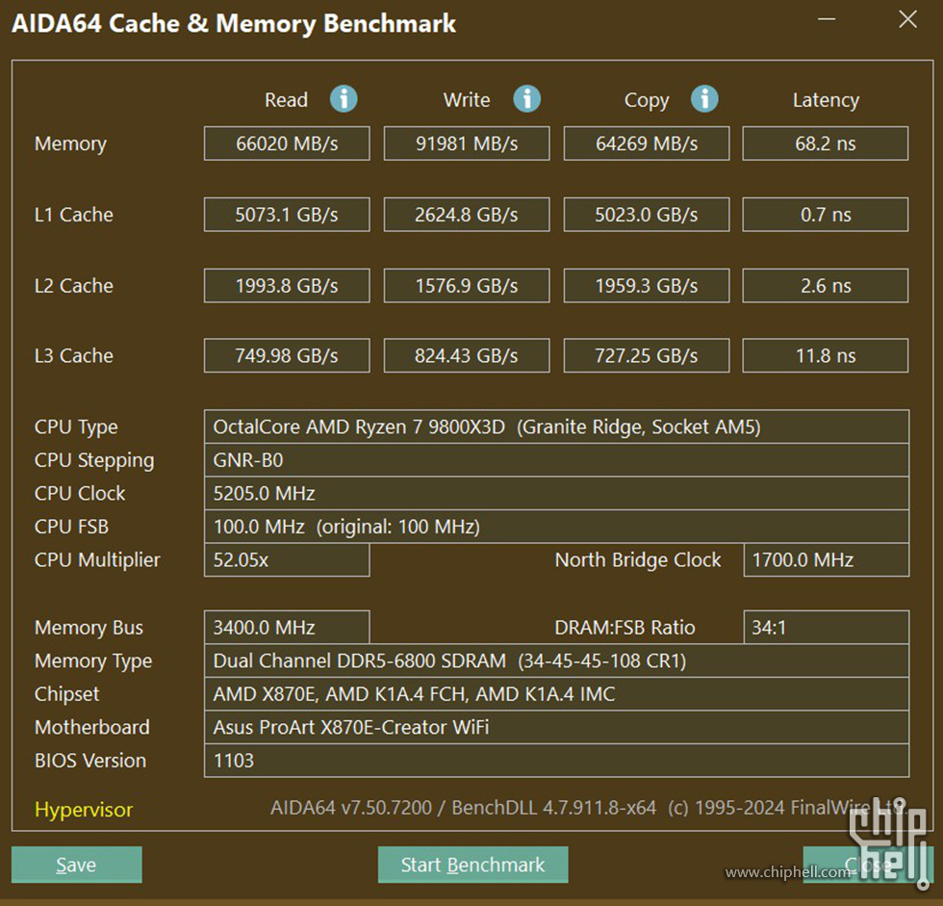Viewport: 943px width, 906px height.
Task: Click BIOS Version field 1103
Action: click(x=557, y=761)
